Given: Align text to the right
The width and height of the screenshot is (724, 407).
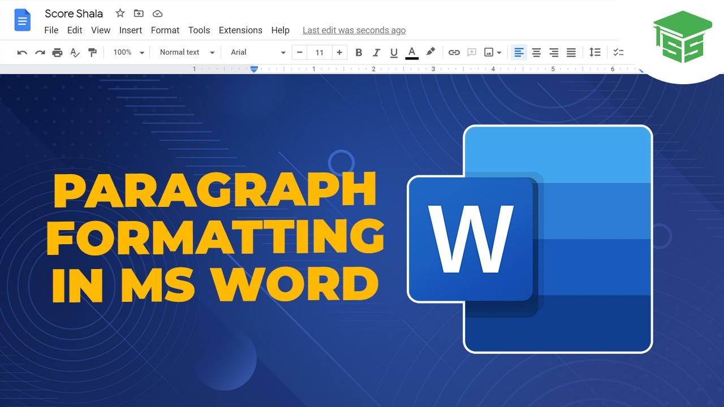Looking at the screenshot, I should (554, 53).
